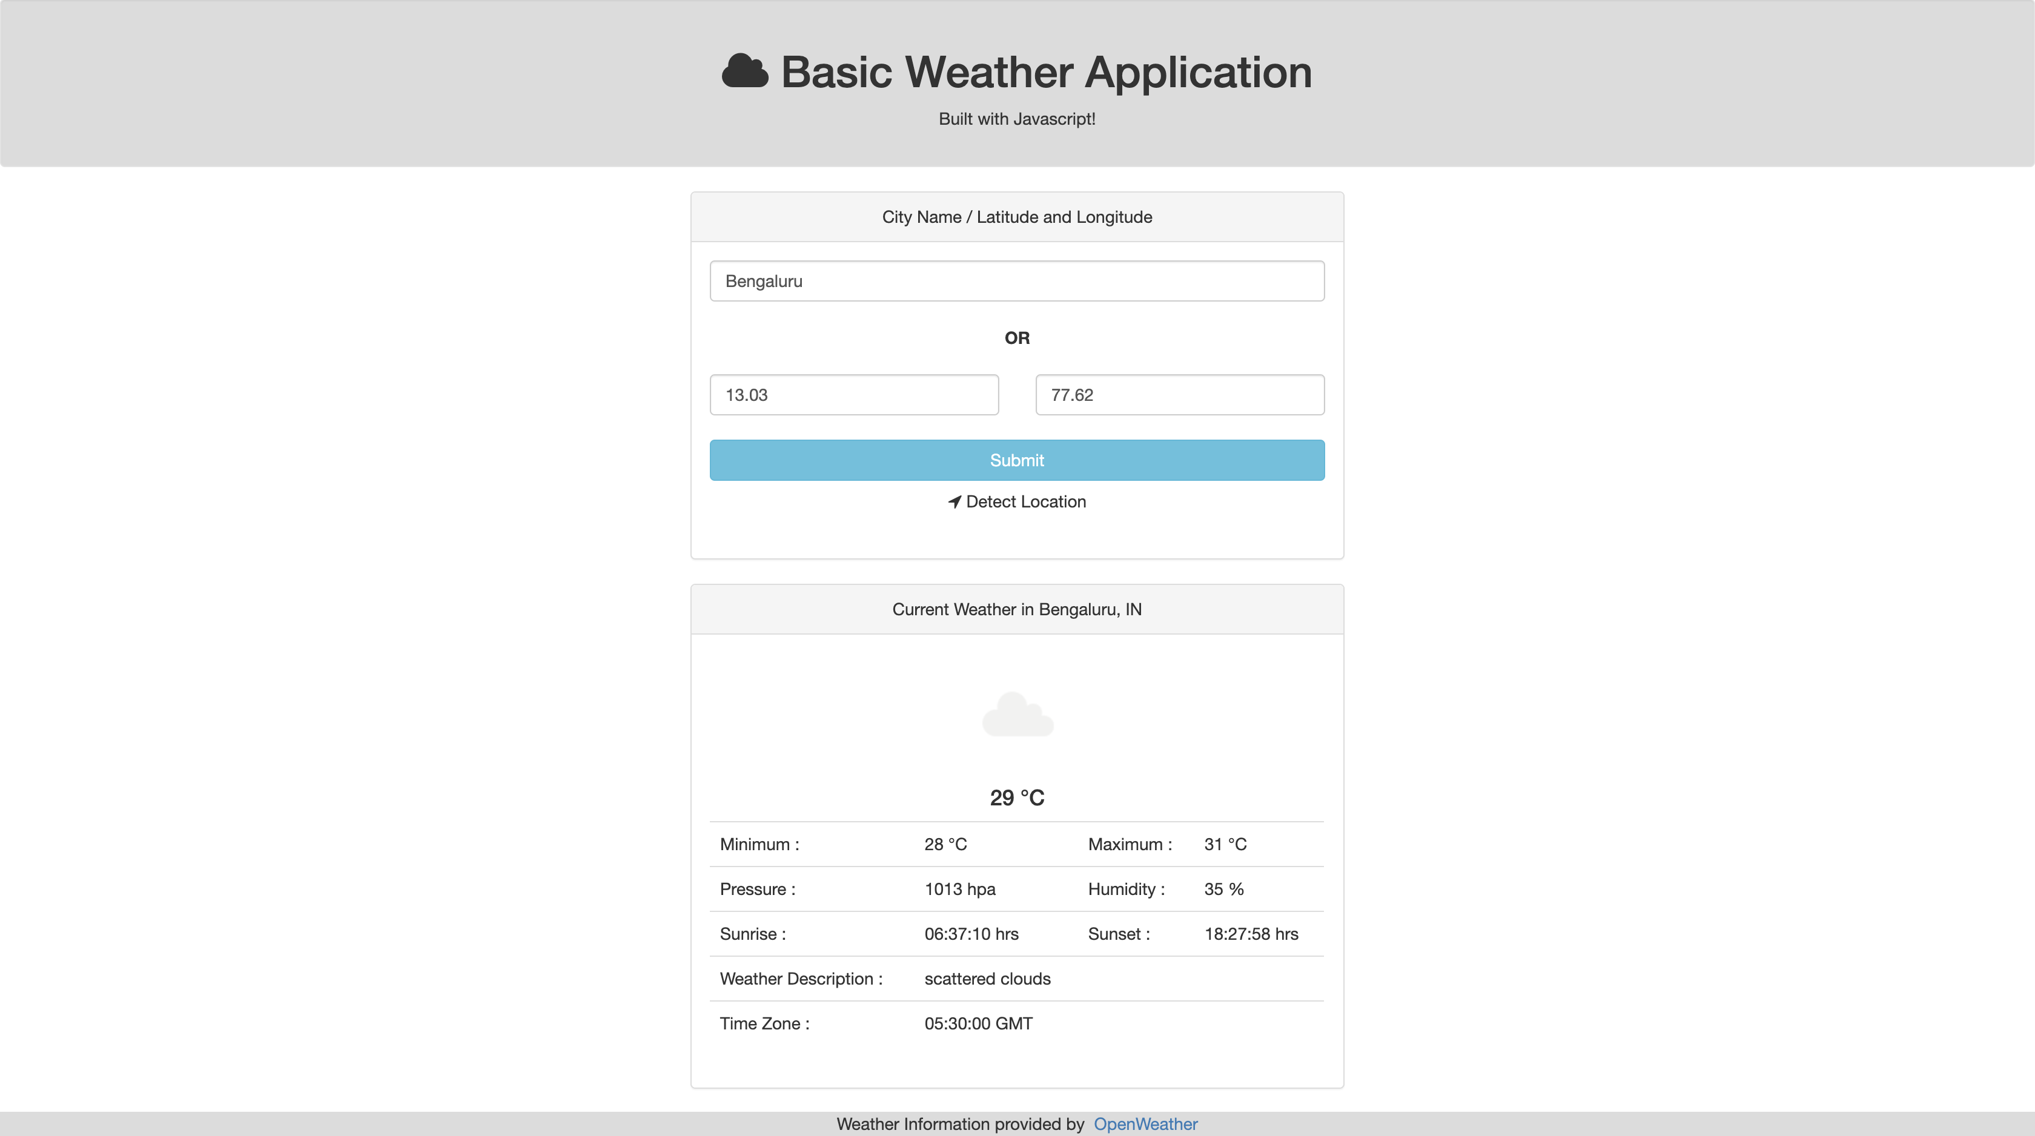Click the sunrise time 06:37:10 hrs
This screenshot has height=1136, width=2035.
(x=971, y=934)
